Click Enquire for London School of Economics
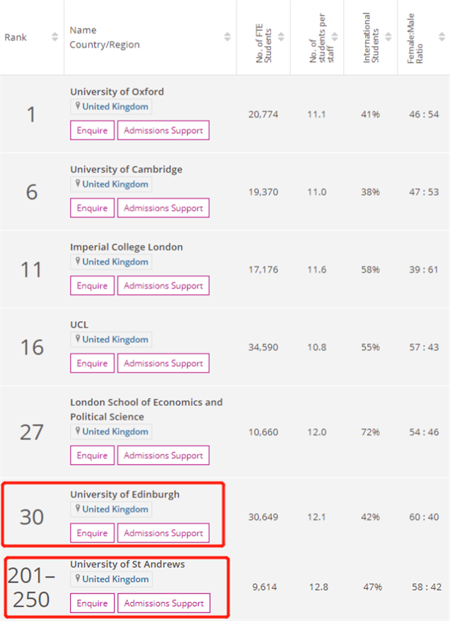 (92, 455)
